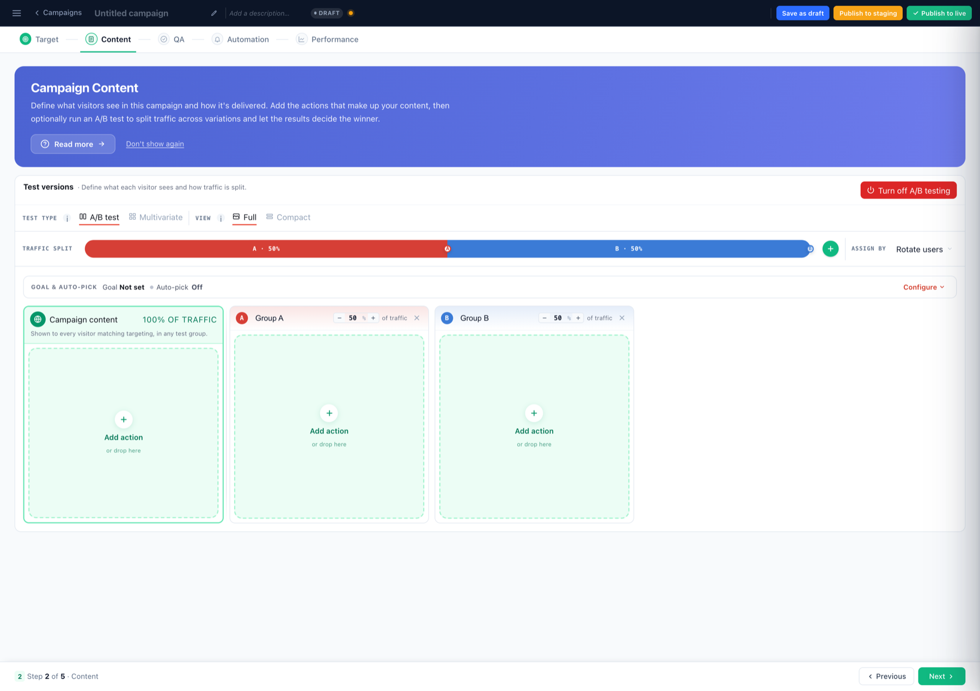Screen dimensions: 980x691
Task: Add a description to the campaign
Action: pos(259,13)
